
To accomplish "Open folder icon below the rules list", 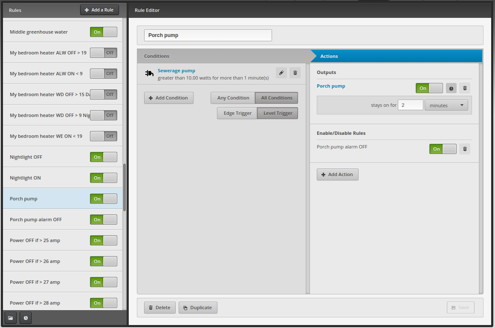I will click(11, 318).
